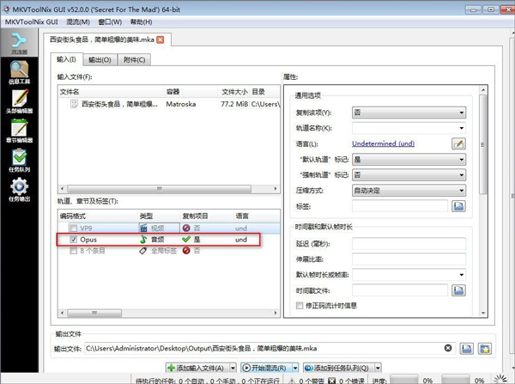The height and width of the screenshot is (384, 515).
Task: Click the second progress bar in status bar
Action: (456, 380)
